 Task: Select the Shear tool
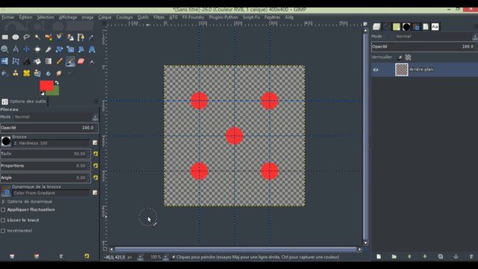click(x=81, y=49)
